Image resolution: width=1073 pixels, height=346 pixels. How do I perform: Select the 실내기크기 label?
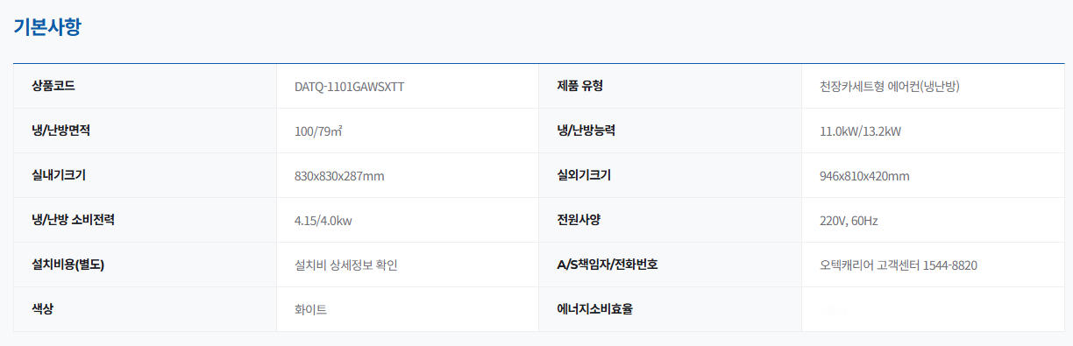[x=59, y=175]
